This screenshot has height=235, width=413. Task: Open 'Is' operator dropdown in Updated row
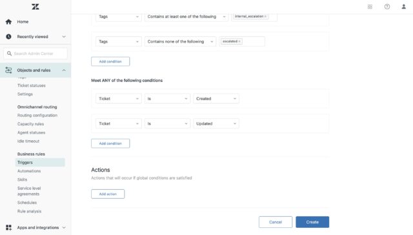[167, 123]
